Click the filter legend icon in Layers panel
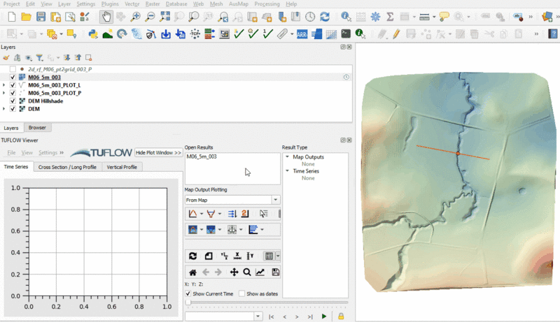The height and width of the screenshot is (322, 560). click(40, 58)
